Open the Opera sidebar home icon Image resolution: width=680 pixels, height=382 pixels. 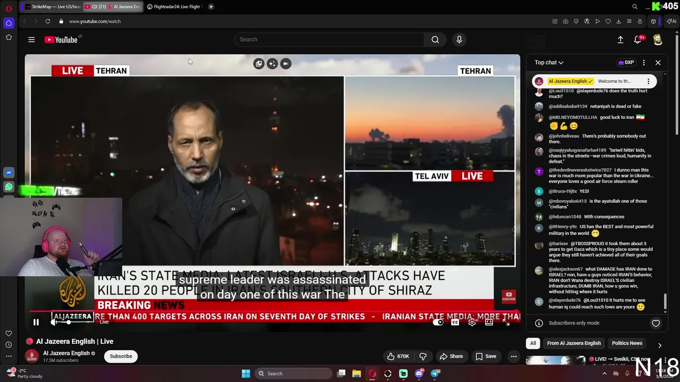8,23
